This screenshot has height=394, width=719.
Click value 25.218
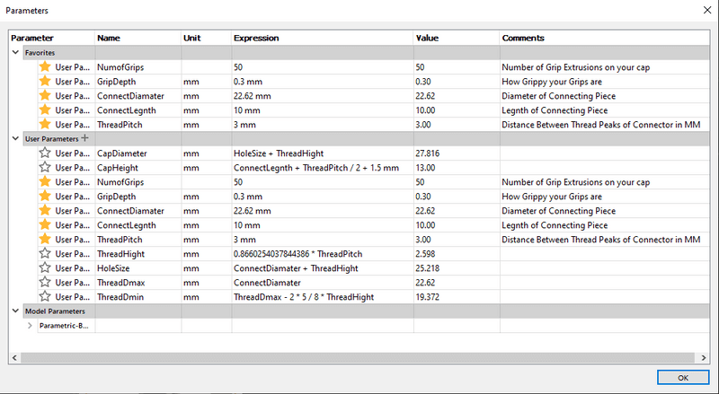[428, 268]
